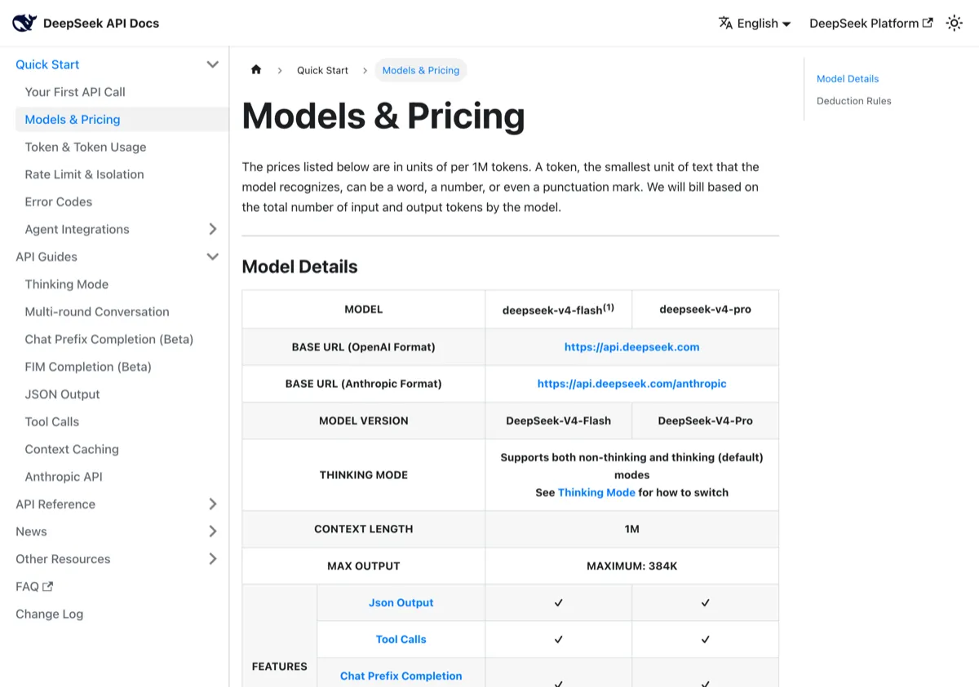Click Tool Calls checkmark for deepseek-v4-flash

pyautogui.click(x=558, y=640)
